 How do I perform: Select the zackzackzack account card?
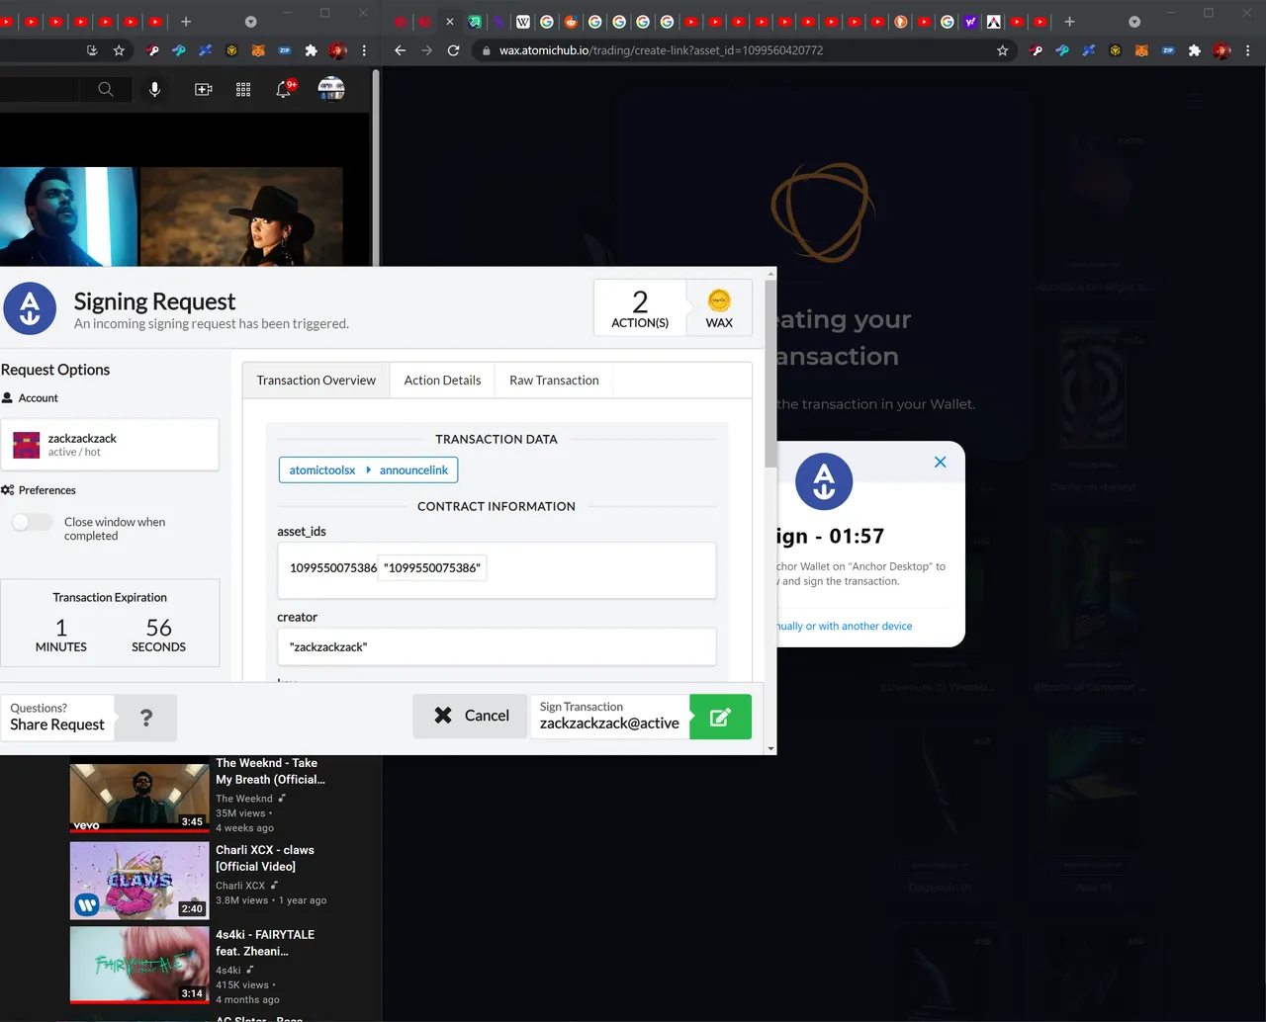(109, 445)
